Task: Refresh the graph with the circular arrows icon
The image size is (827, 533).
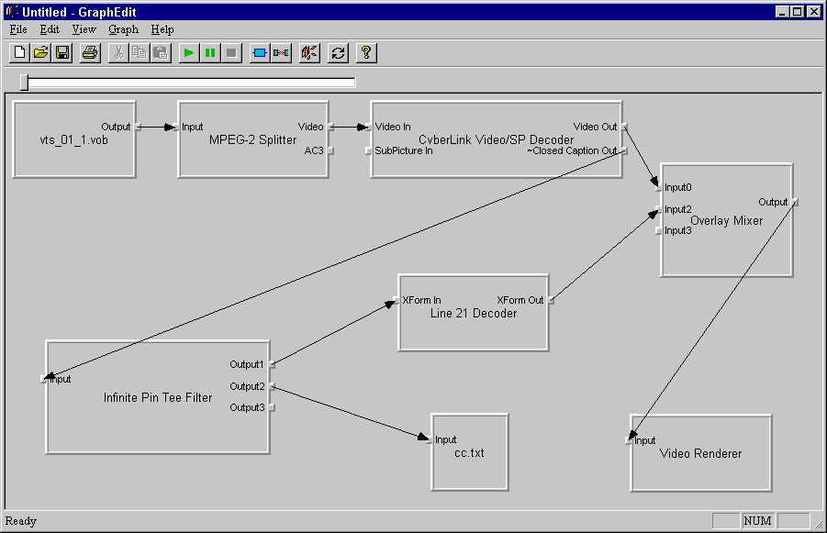Action: point(338,52)
